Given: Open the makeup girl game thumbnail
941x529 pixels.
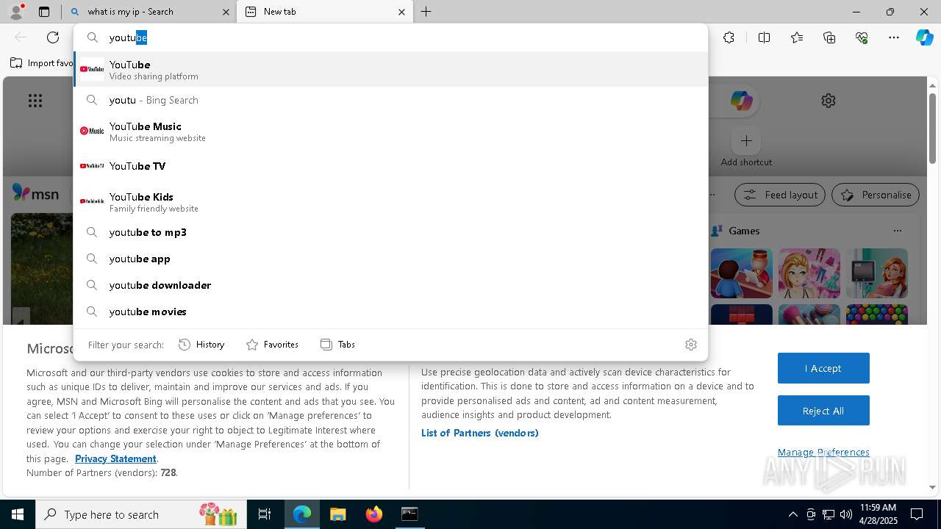Looking at the screenshot, I should 809,273.
